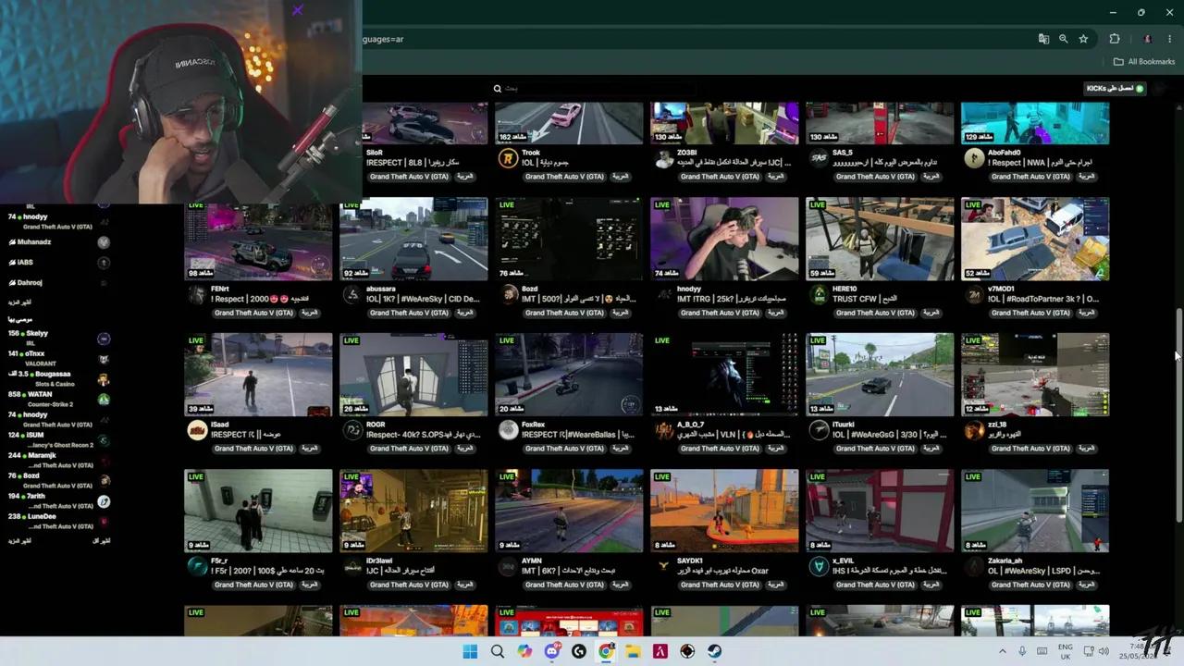Open oTnxx VALORANT channel in the sidebar
The image size is (1184, 666).
58,359
